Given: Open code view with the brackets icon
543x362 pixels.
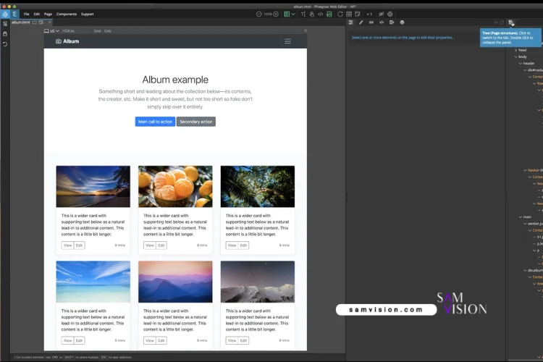Looking at the screenshot, I should (x=320, y=14).
